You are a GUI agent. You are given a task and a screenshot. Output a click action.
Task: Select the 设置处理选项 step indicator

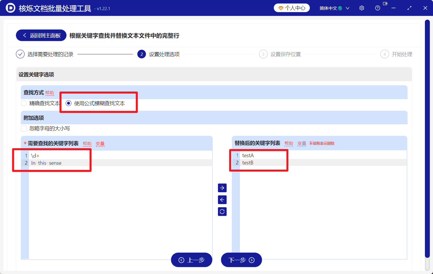coord(141,54)
